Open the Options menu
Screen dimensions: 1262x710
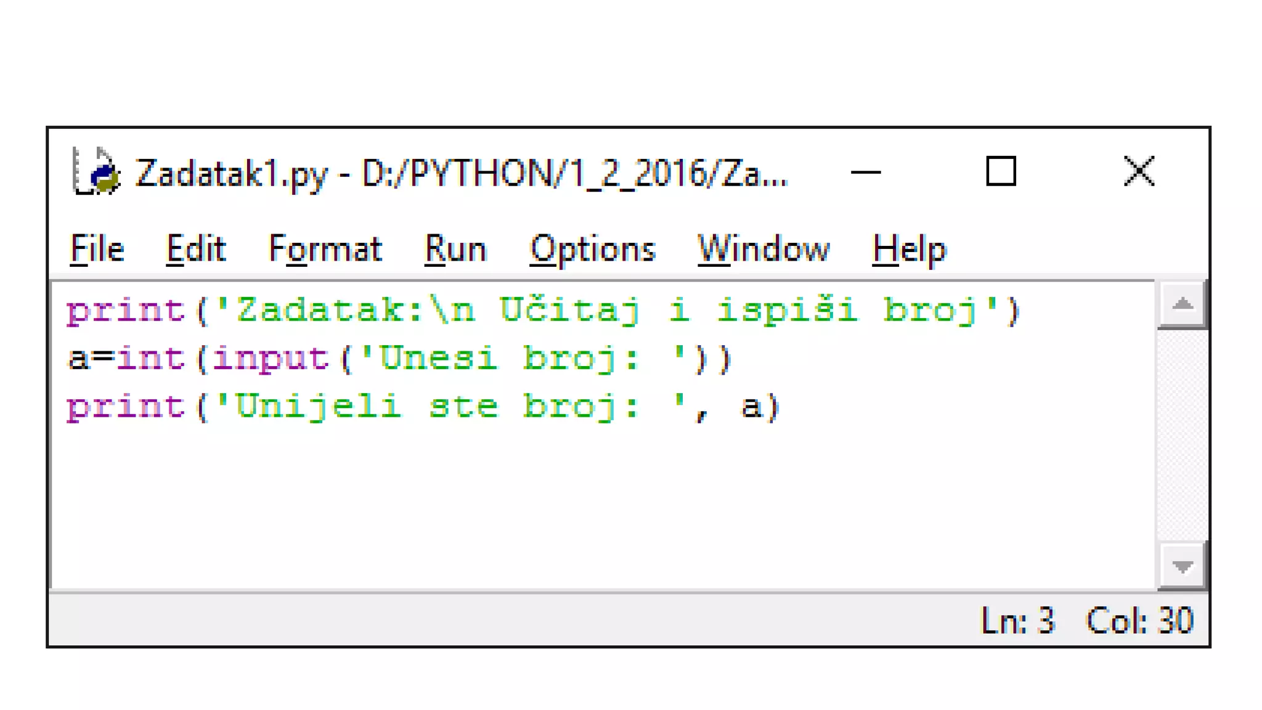click(592, 250)
